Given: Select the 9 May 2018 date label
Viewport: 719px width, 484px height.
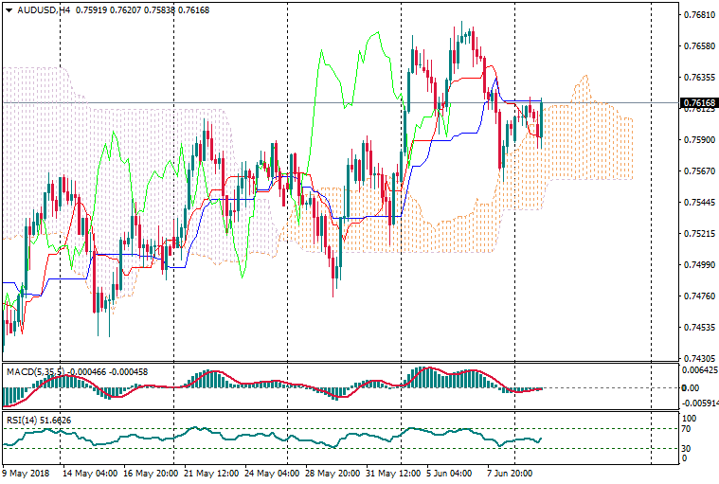Looking at the screenshot, I should pyautogui.click(x=26, y=472).
